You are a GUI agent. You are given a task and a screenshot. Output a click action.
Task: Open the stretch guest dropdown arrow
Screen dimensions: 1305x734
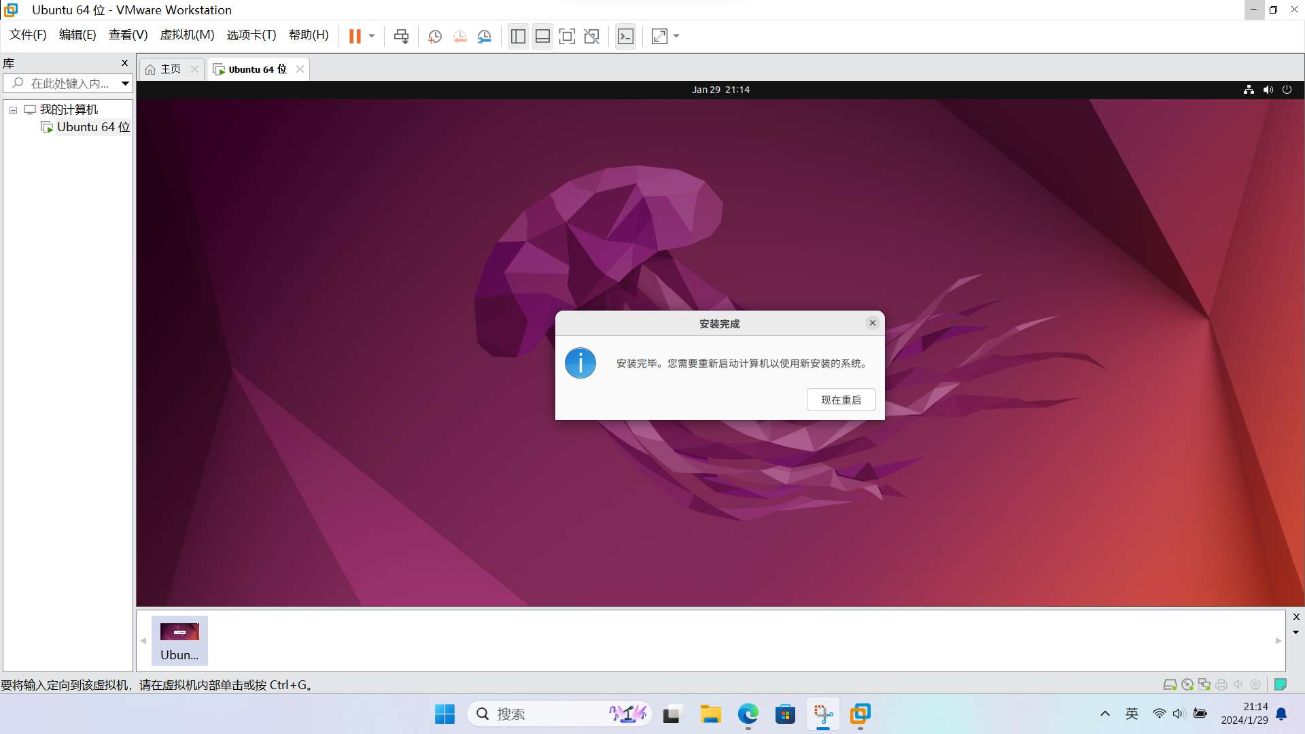(x=676, y=36)
